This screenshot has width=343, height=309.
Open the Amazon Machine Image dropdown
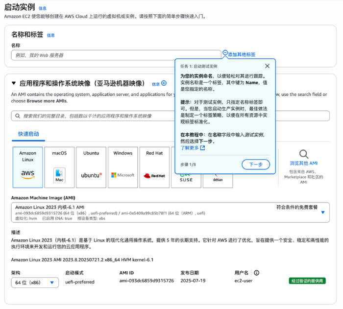[x=322, y=212]
